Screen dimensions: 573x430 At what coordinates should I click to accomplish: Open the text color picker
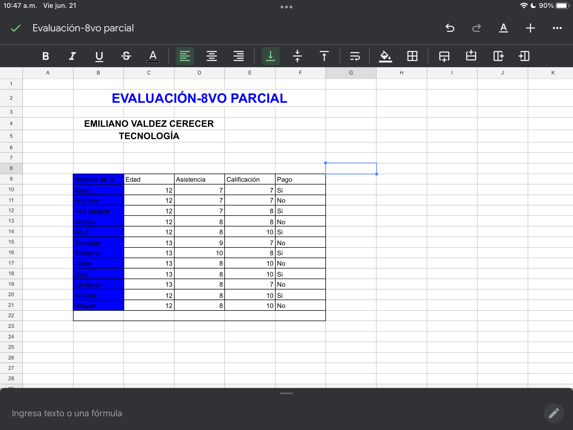[x=153, y=56]
